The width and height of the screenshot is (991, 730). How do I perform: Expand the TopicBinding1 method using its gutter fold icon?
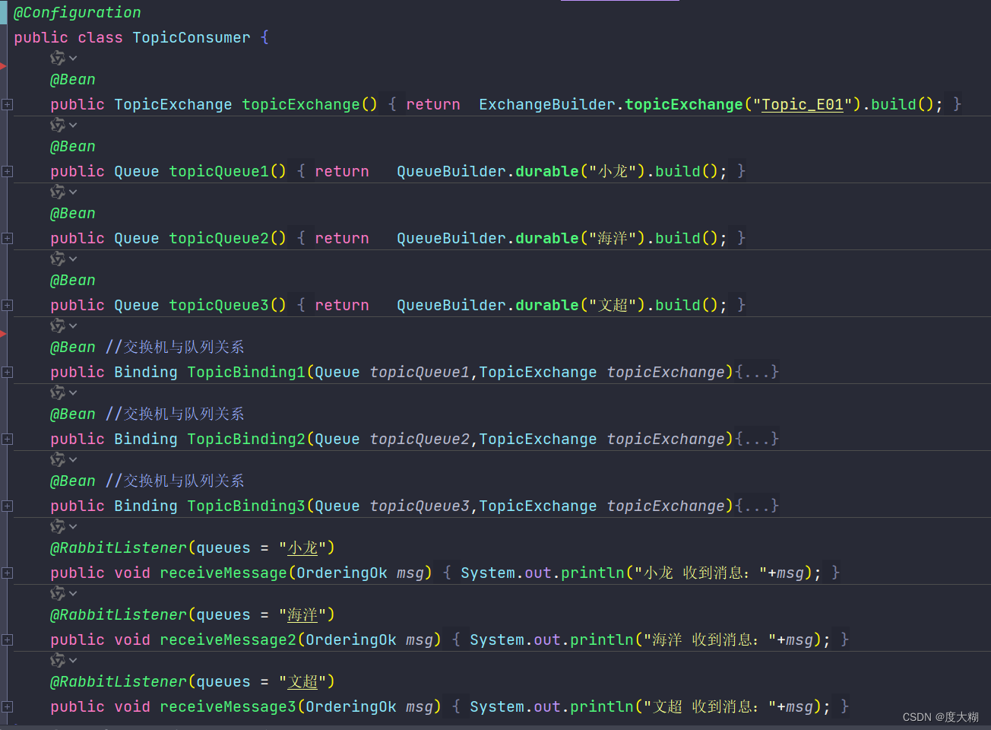point(7,372)
